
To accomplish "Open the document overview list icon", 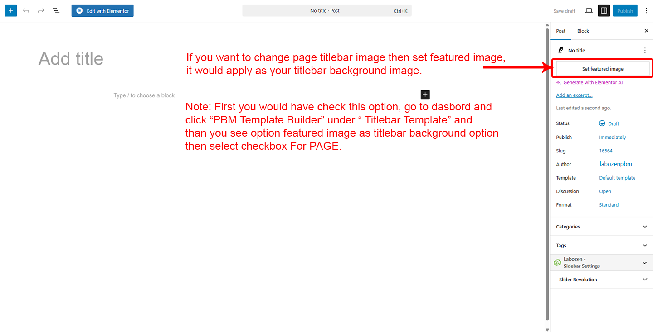I will 56,10.
